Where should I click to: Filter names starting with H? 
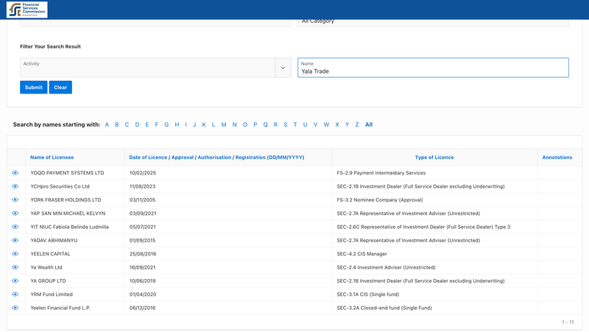click(x=177, y=124)
